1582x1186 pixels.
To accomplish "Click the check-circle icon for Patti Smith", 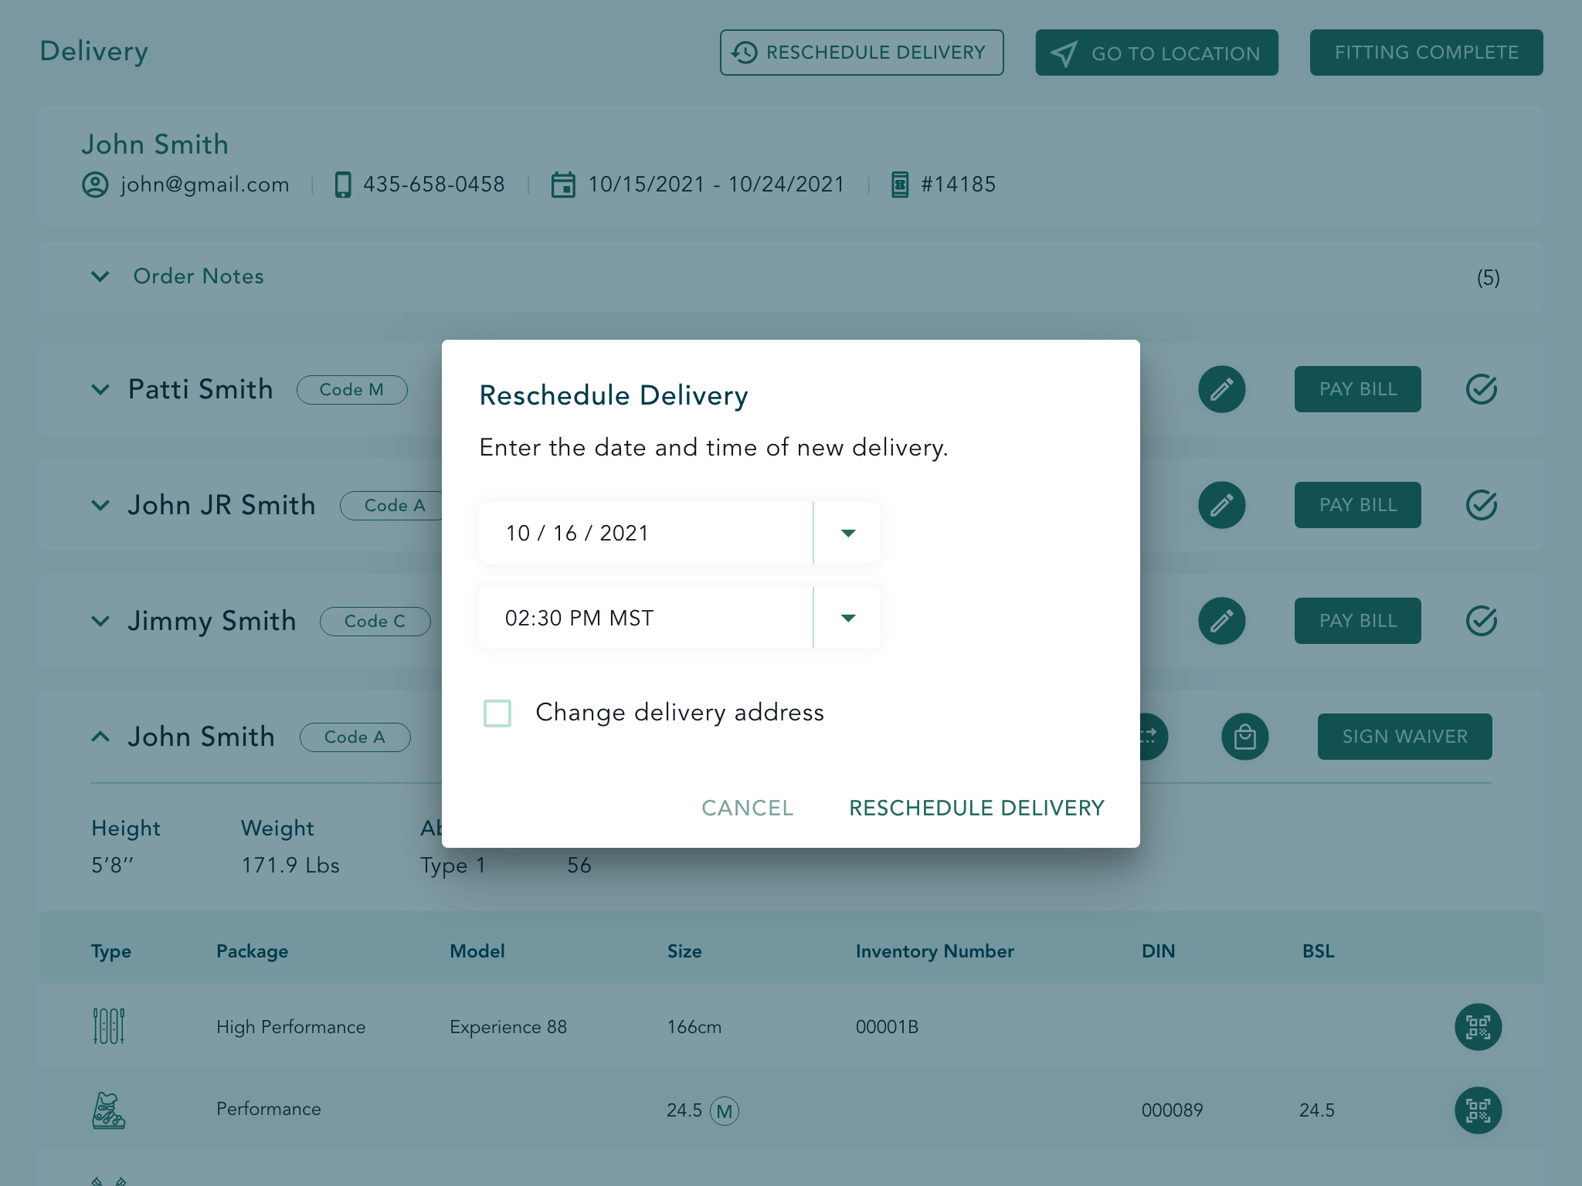I will pyautogui.click(x=1481, y=389).
